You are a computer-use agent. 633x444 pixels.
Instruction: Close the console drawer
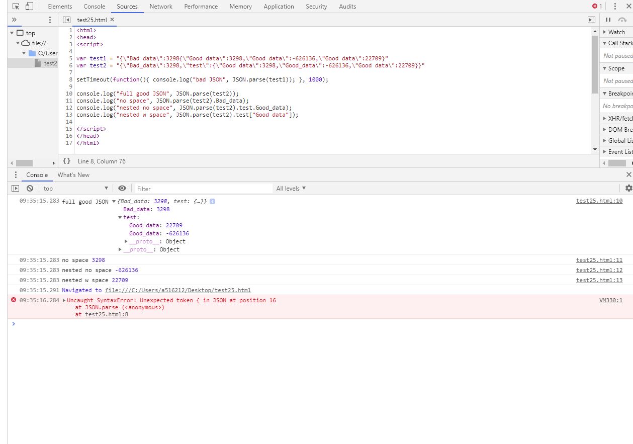tap(628, 174)
